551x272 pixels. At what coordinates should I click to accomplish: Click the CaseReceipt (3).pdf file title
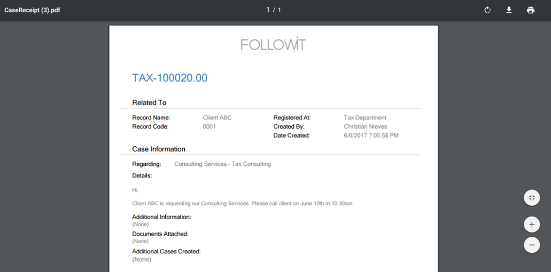pos(33,10)
